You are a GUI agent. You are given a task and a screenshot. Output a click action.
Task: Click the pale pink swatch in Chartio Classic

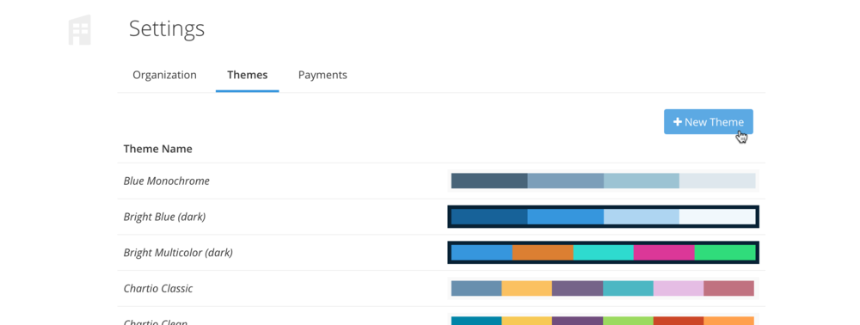(x=679, y=288)
